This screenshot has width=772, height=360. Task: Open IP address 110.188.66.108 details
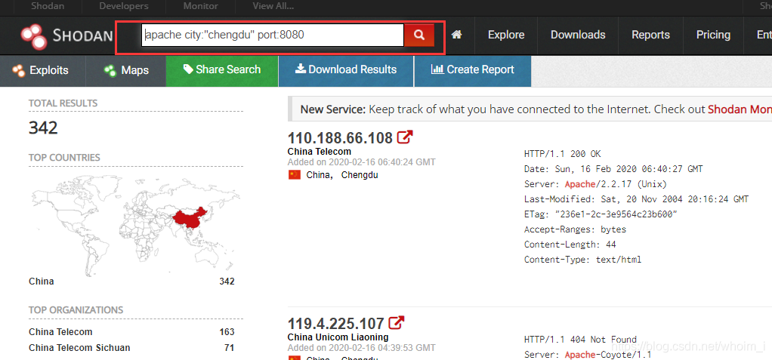pyautogui.click(x=340, y=137)
